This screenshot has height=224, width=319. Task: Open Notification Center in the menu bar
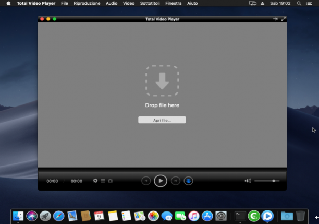pyautogui.click(x=309, y=3)
